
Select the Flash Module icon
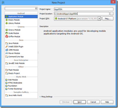pos(7,70)
